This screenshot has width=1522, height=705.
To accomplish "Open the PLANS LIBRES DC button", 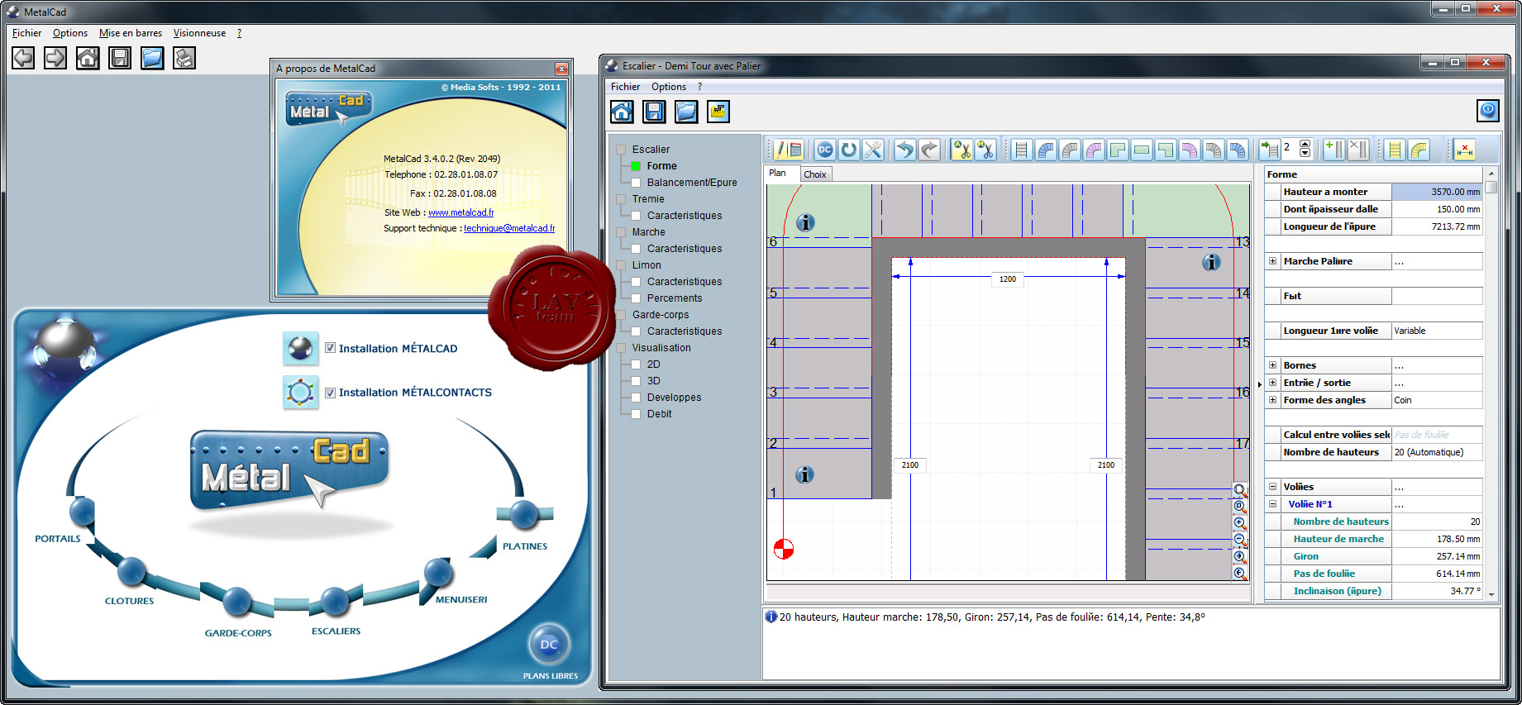I will point(549,645).
